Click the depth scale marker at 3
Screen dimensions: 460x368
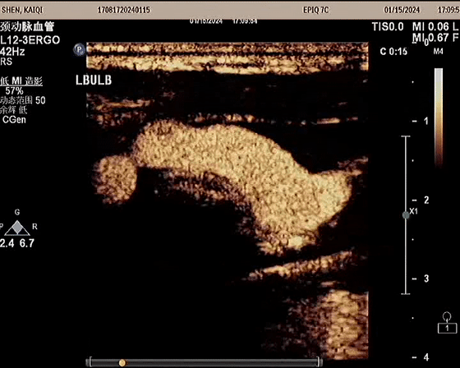click(x=426, y=278)
